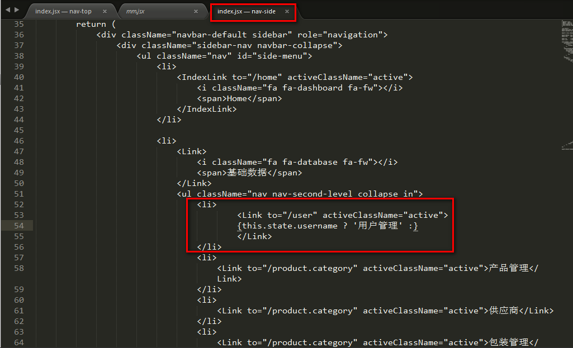Click the "/home" path in IndexLink
573x348 pixels.
pos(248,77)
